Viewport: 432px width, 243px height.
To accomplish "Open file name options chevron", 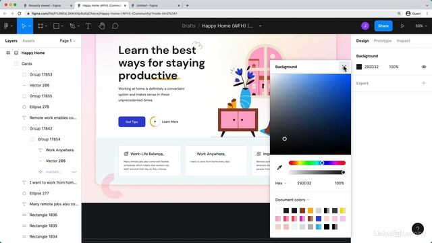I will coord(260,26).
